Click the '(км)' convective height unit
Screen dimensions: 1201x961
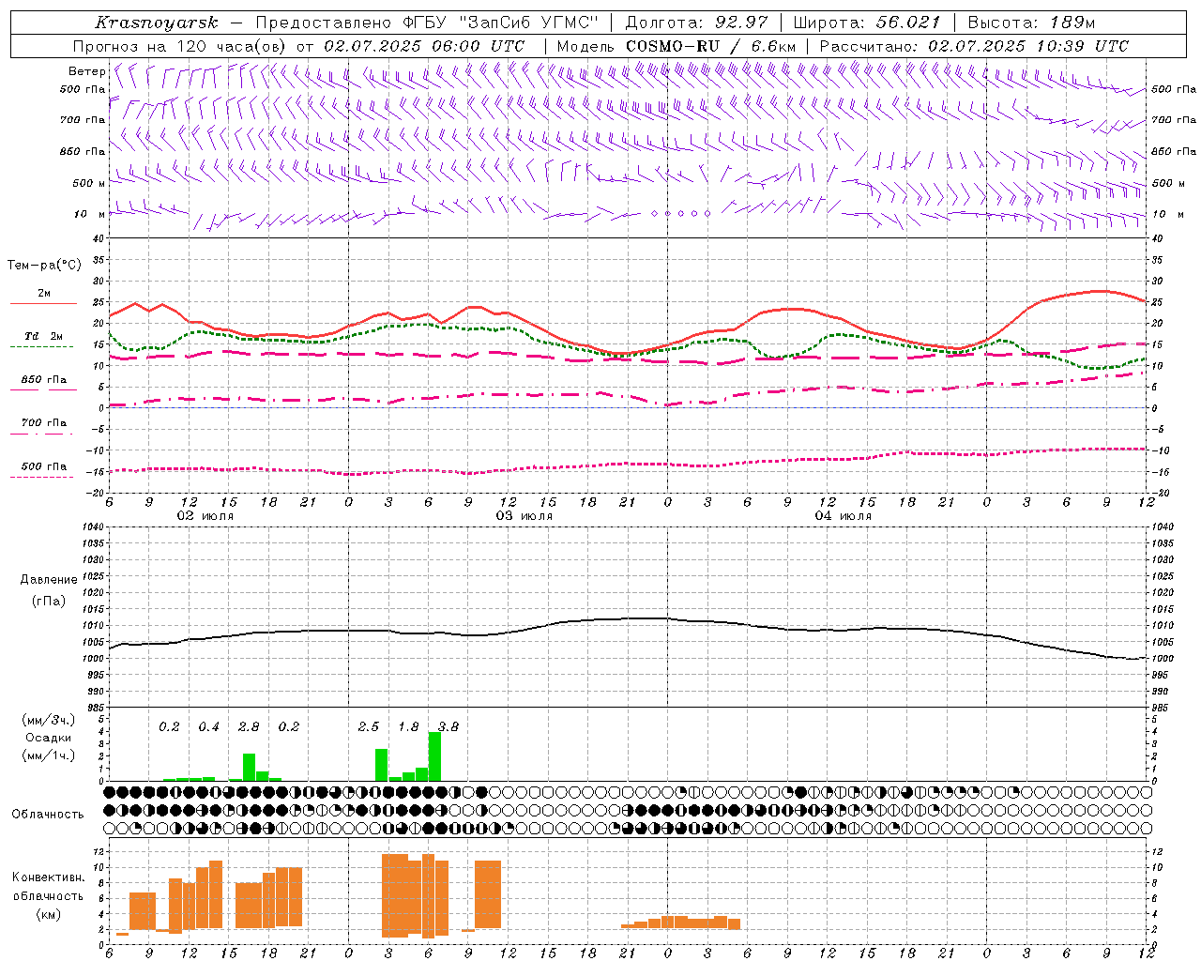[49, 914]
